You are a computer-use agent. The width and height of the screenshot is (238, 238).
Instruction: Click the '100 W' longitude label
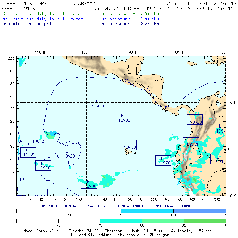click(x=87, y=52)
